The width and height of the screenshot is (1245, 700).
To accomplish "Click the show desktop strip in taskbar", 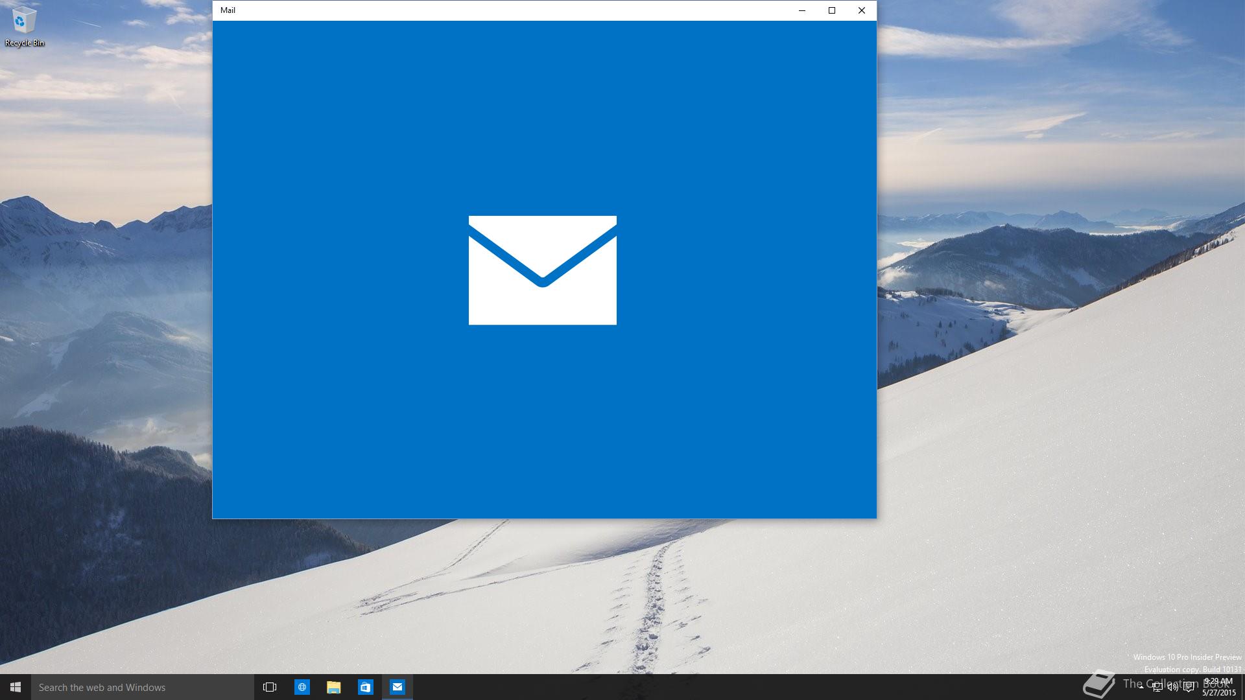I will (x=1243, y=687).
